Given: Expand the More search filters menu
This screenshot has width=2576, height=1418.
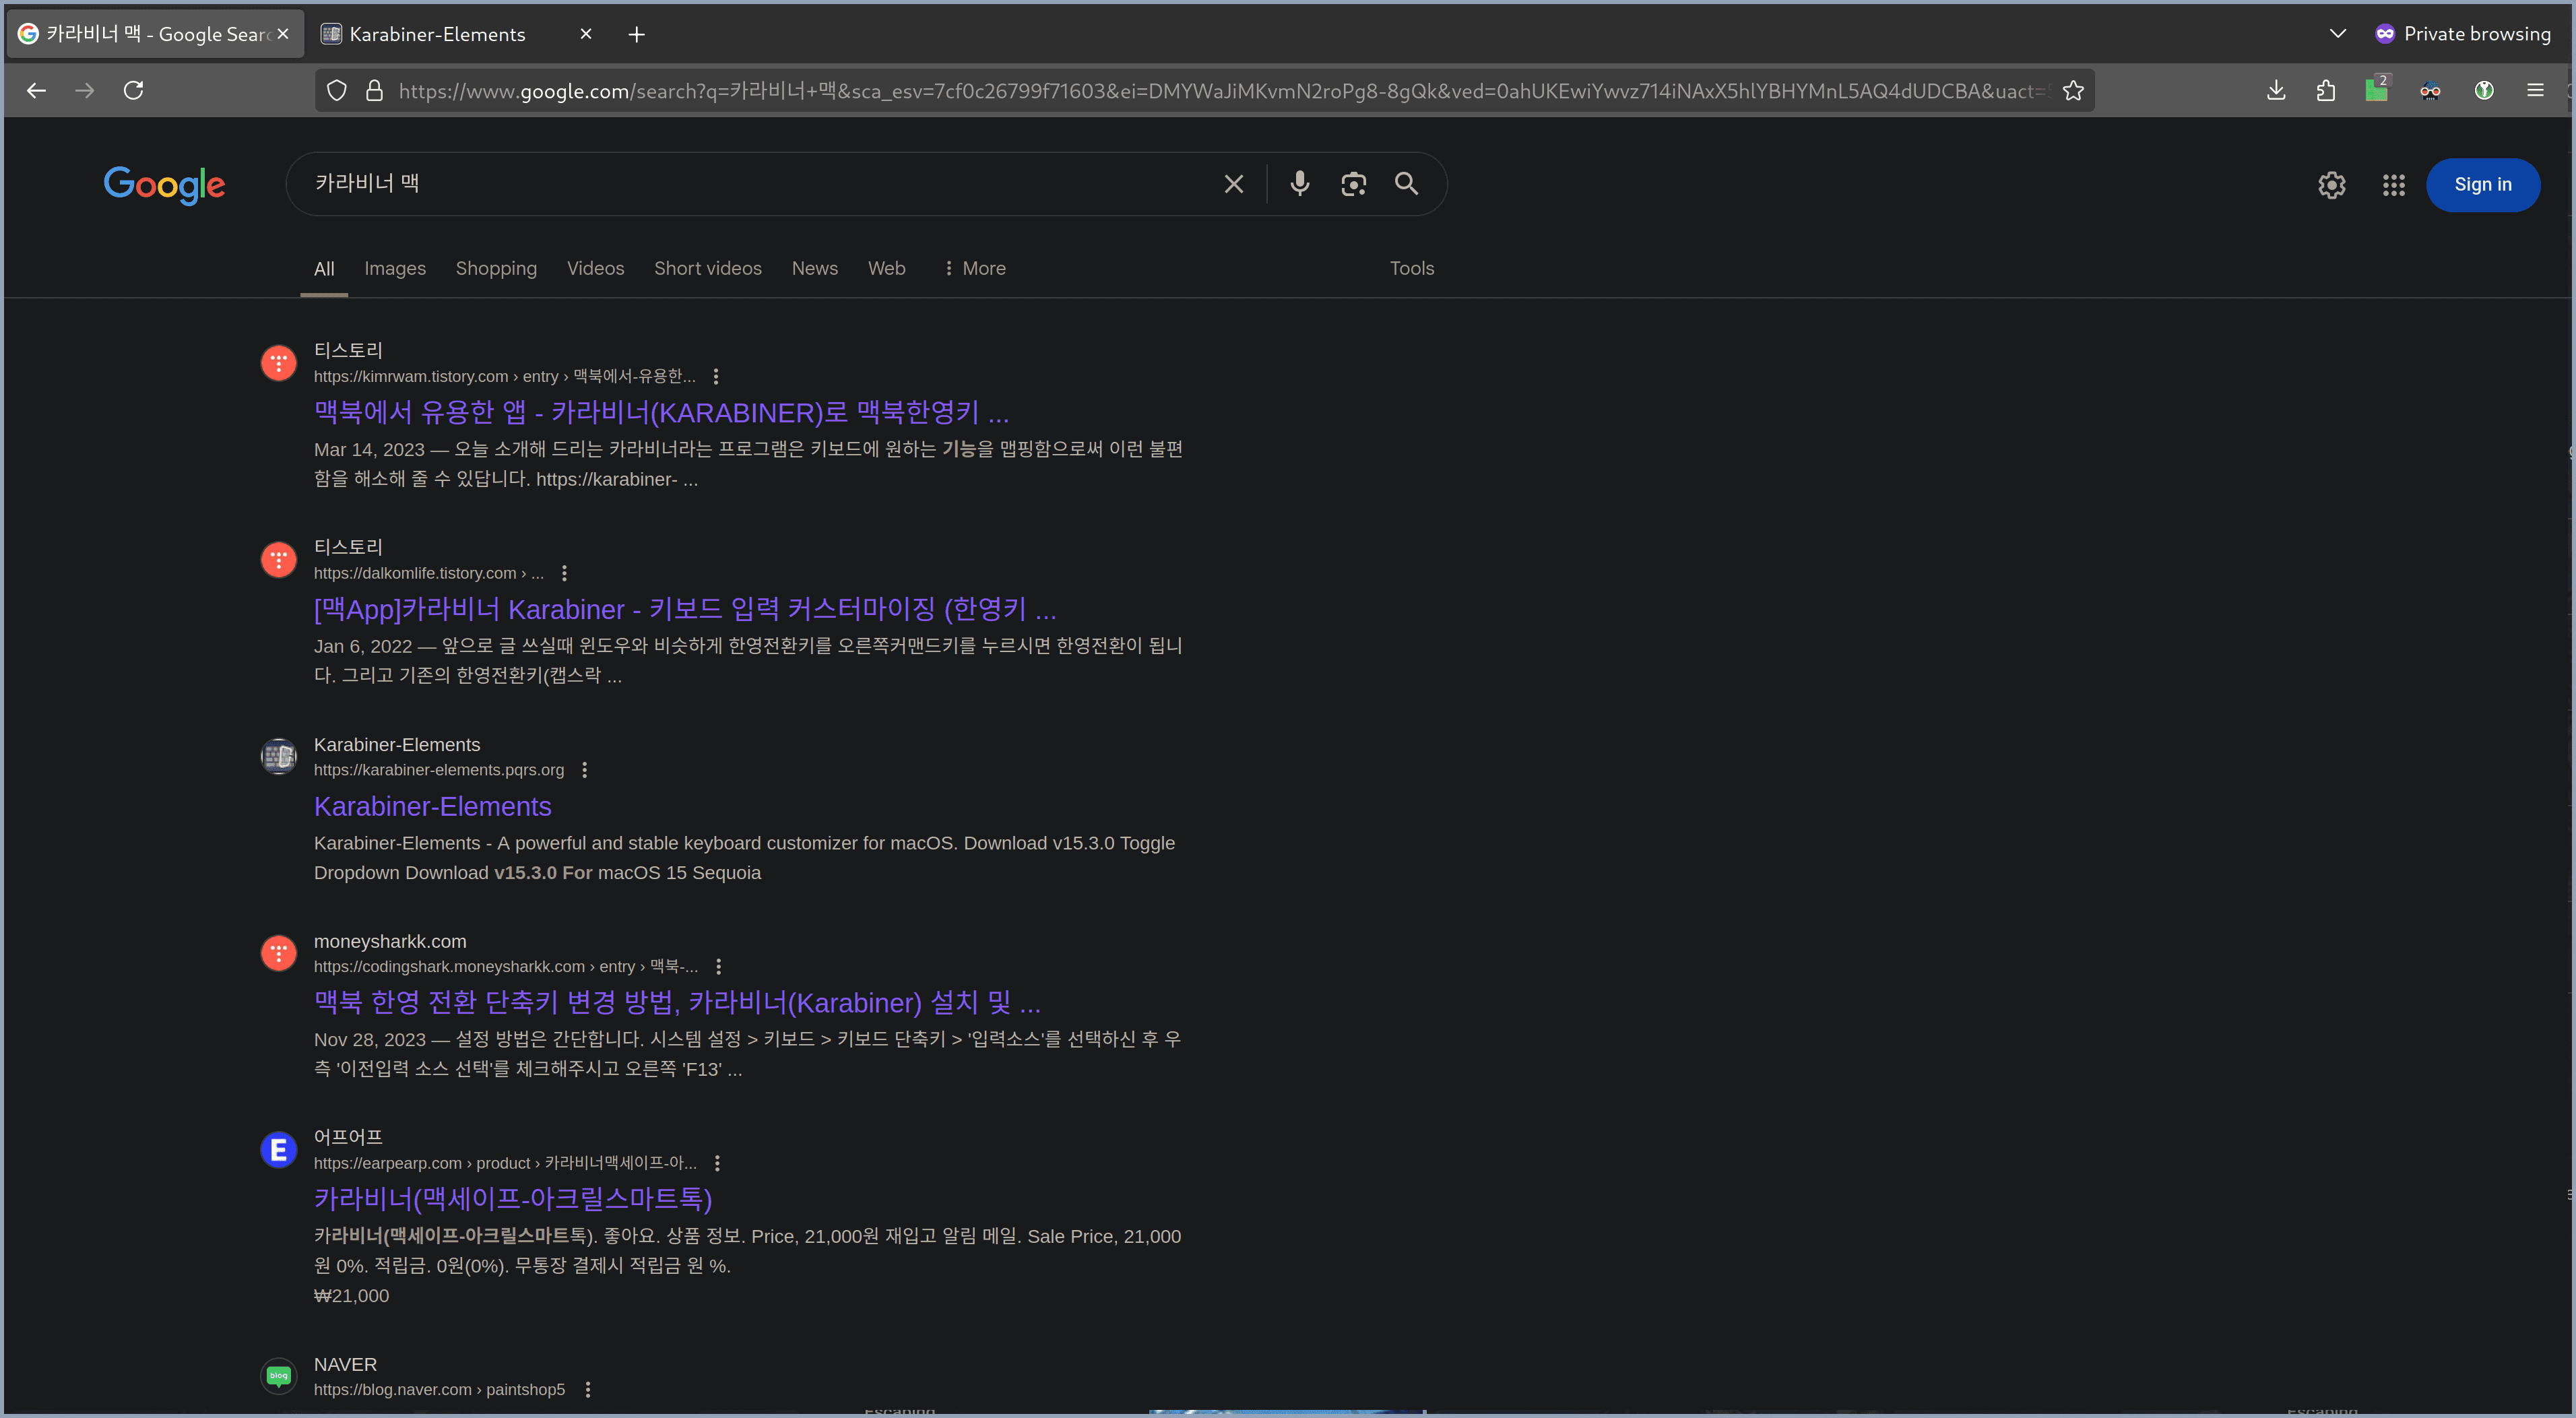Looking at the screenshot, I should (974, 269).
